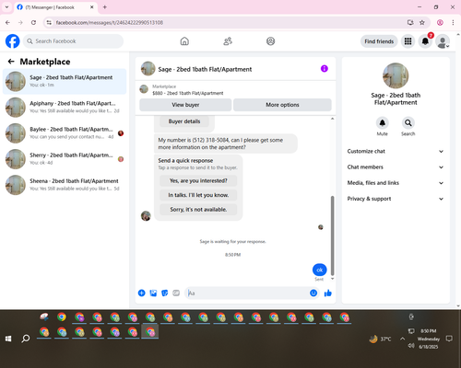Click the Find friends button
Screen dimensions: 461x368
tap(379, 41)
